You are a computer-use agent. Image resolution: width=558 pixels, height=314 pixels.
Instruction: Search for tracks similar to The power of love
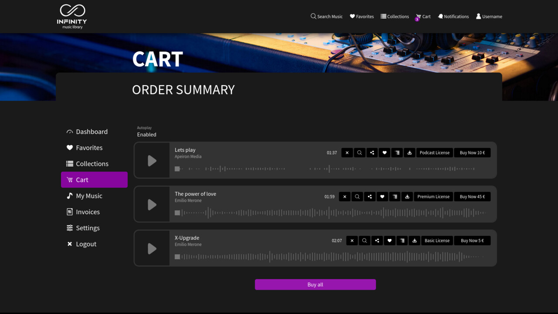pyautogui.click(x=357, y=197)
